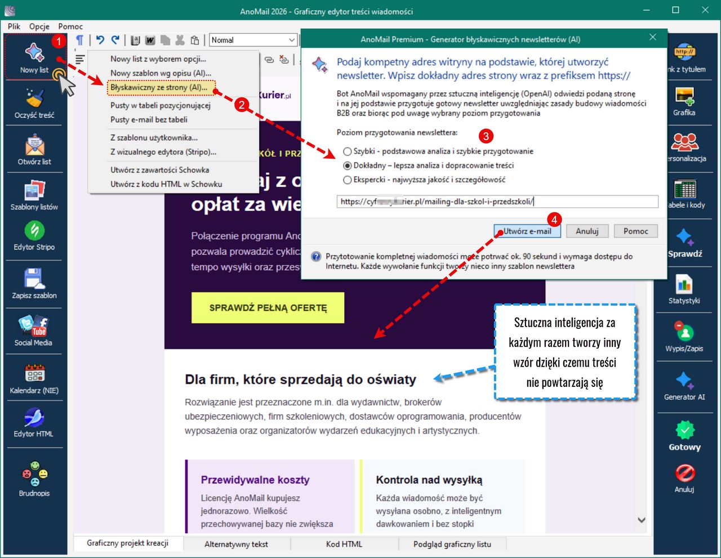721x558 pixels.
Task: Open the Pomoc menu in the menu bar
Action: 70,26
